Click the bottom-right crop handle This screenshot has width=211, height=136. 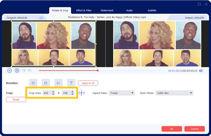[x=96, y=67]
